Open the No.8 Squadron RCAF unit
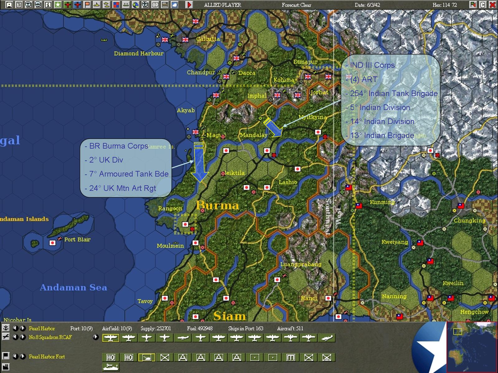The height and width of the screenshot is (373, 498). [50, 337]
